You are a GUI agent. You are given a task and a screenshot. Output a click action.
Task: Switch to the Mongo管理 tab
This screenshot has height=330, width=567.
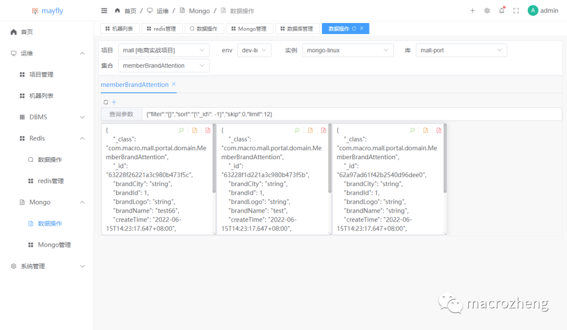249,28
